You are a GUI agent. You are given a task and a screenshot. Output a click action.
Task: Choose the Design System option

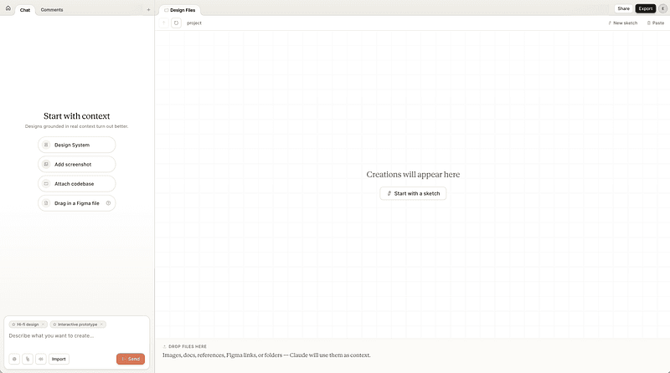77,145
